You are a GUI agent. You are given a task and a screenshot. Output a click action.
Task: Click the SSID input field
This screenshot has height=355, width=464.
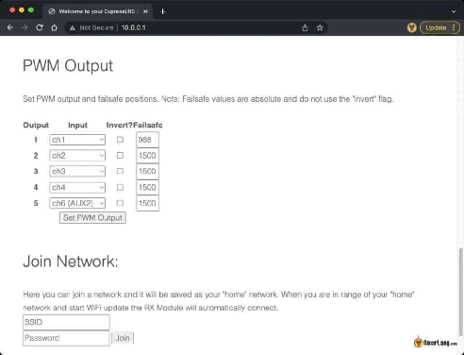66,322
